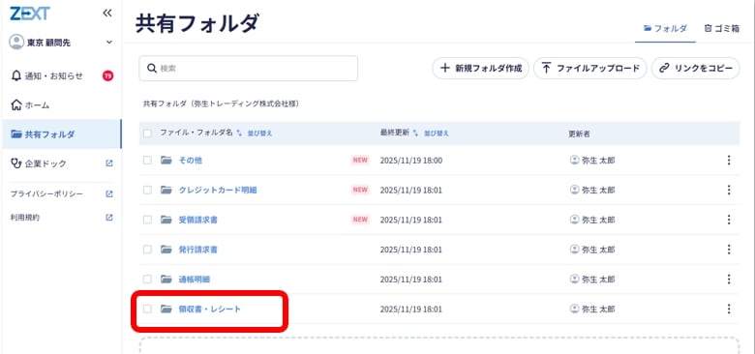
Task: Open the 受領請求書 folder link
Action: (197, 220)
